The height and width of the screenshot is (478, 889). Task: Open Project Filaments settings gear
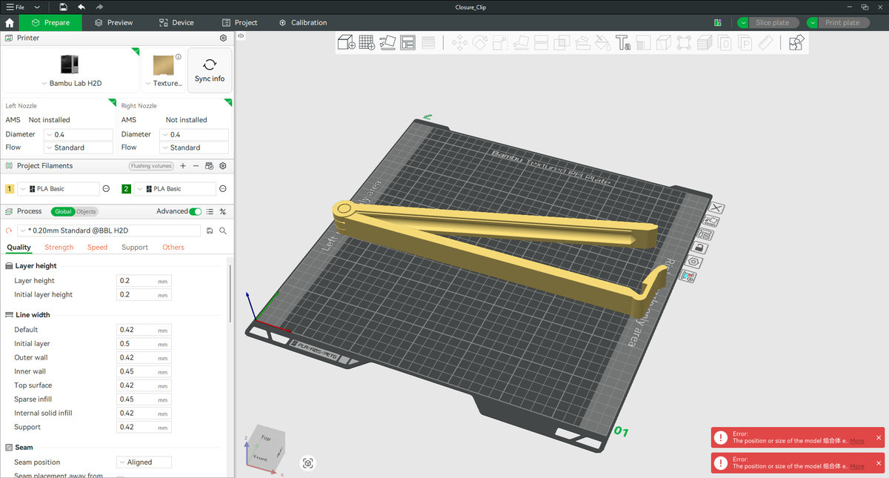[x=223, y=166]
